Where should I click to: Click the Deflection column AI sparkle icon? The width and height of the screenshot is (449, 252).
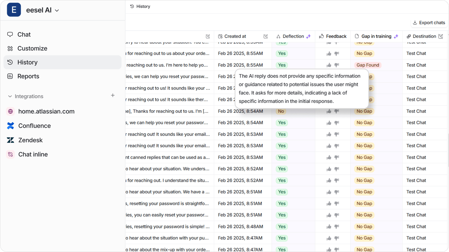(x=308, y=36)
